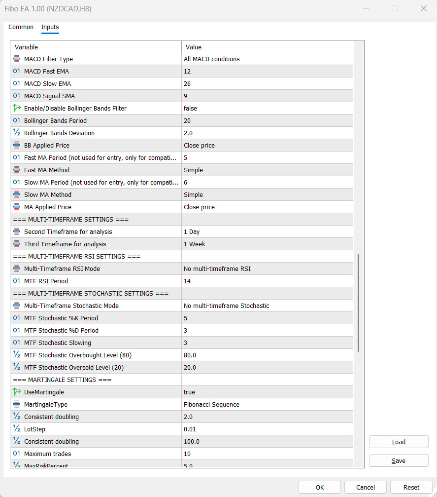Click the integer icon beside Bollinger Bands Period
The width and height of the screenshot is (437, 497).
point(16,120)
